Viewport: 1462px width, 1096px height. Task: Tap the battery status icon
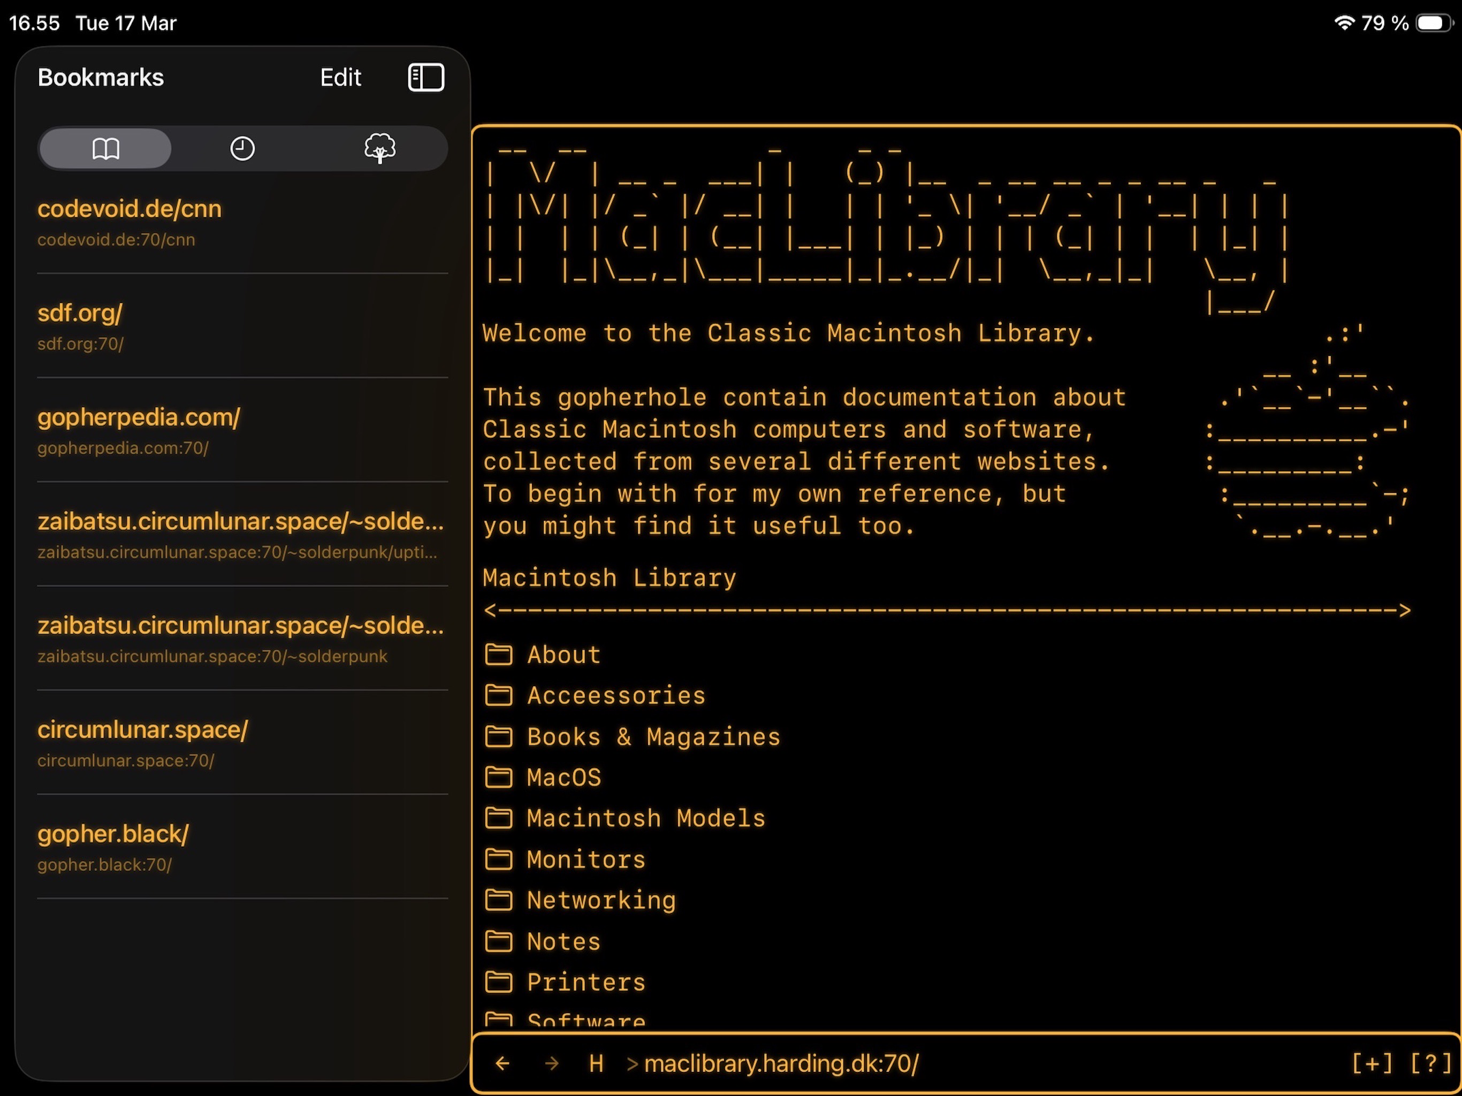click(x=1435, y=23)
